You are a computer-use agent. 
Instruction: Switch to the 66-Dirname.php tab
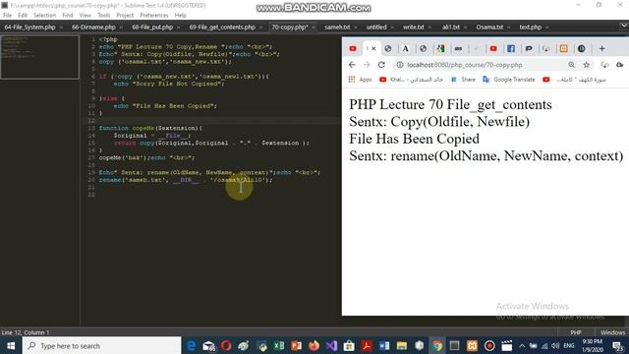point(93,28)
